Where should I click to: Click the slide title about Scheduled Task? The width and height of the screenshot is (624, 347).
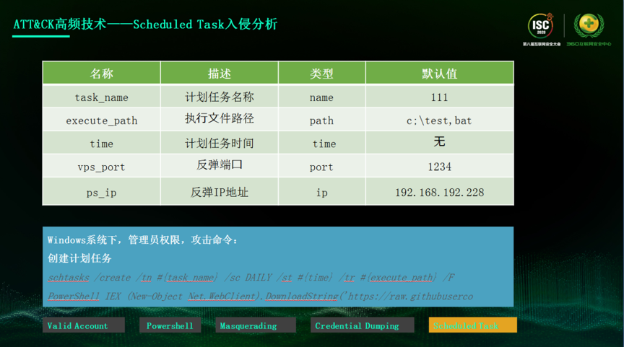(145, 25)
